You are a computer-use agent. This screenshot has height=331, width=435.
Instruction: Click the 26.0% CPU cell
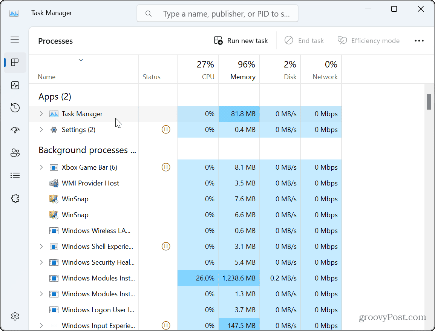coord(198,278)
